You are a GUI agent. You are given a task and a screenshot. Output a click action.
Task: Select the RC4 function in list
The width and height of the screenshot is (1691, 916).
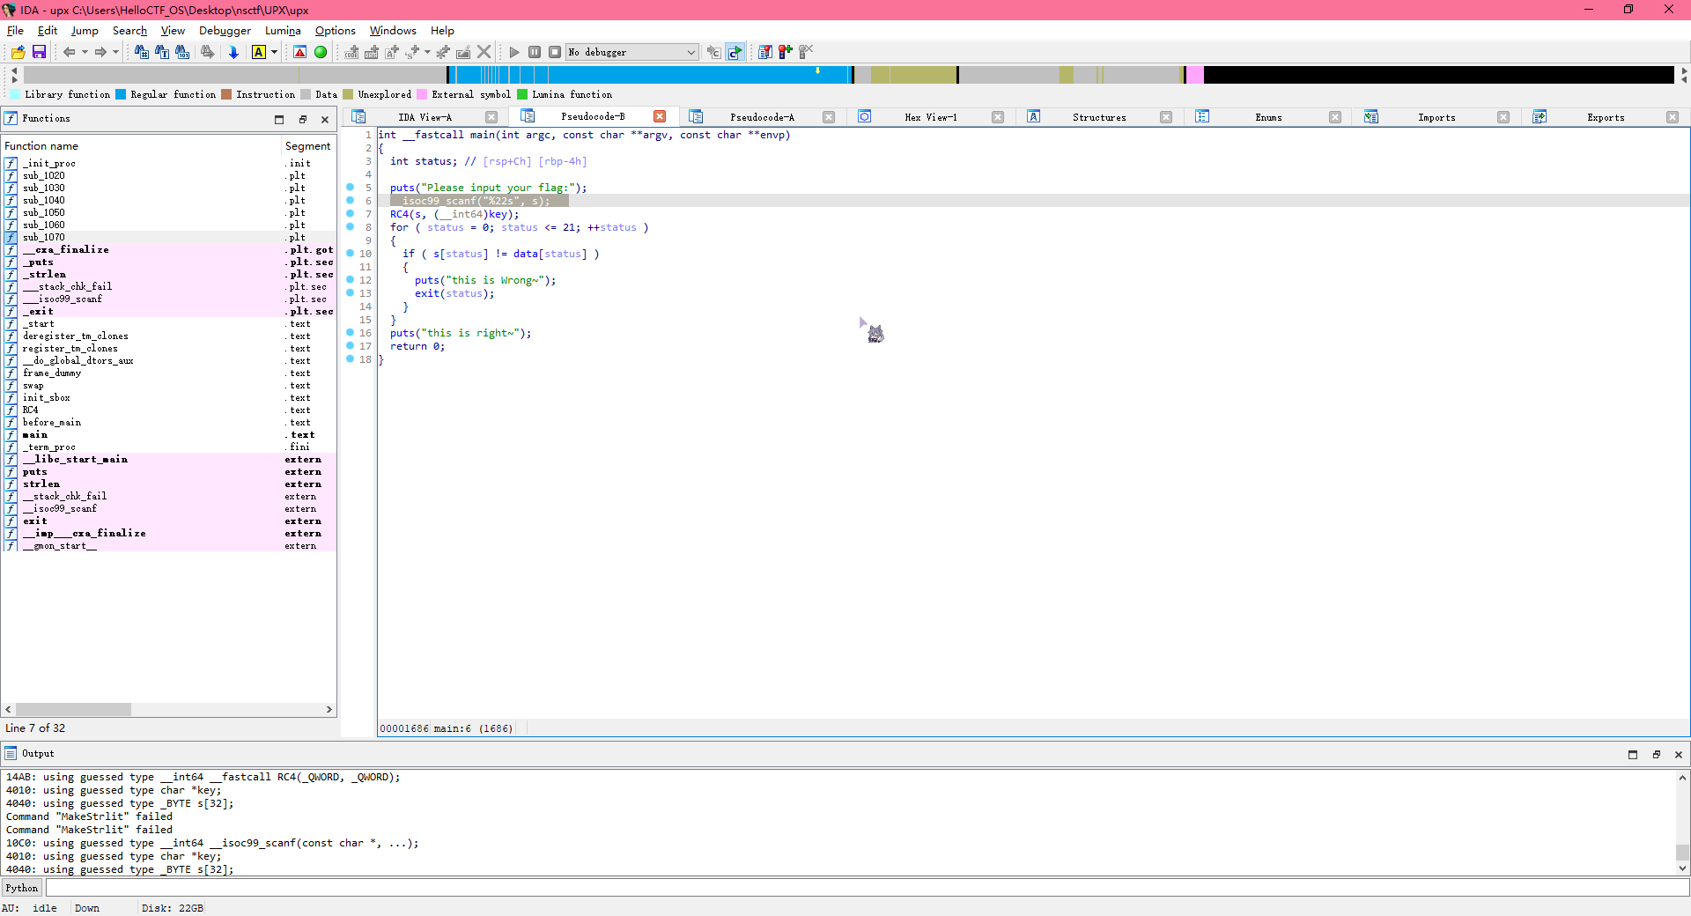pos(31,410)
